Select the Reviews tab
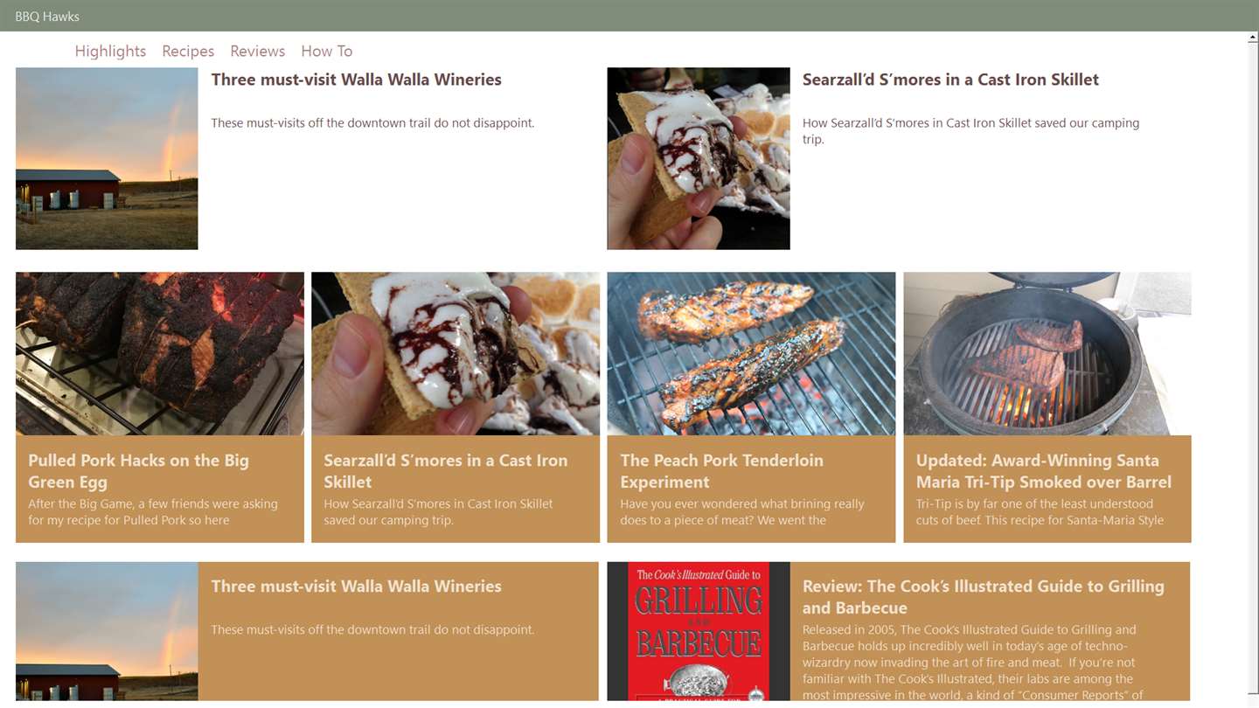The width and height of the screenshot is (1259, 708). (x=257, y=51)
